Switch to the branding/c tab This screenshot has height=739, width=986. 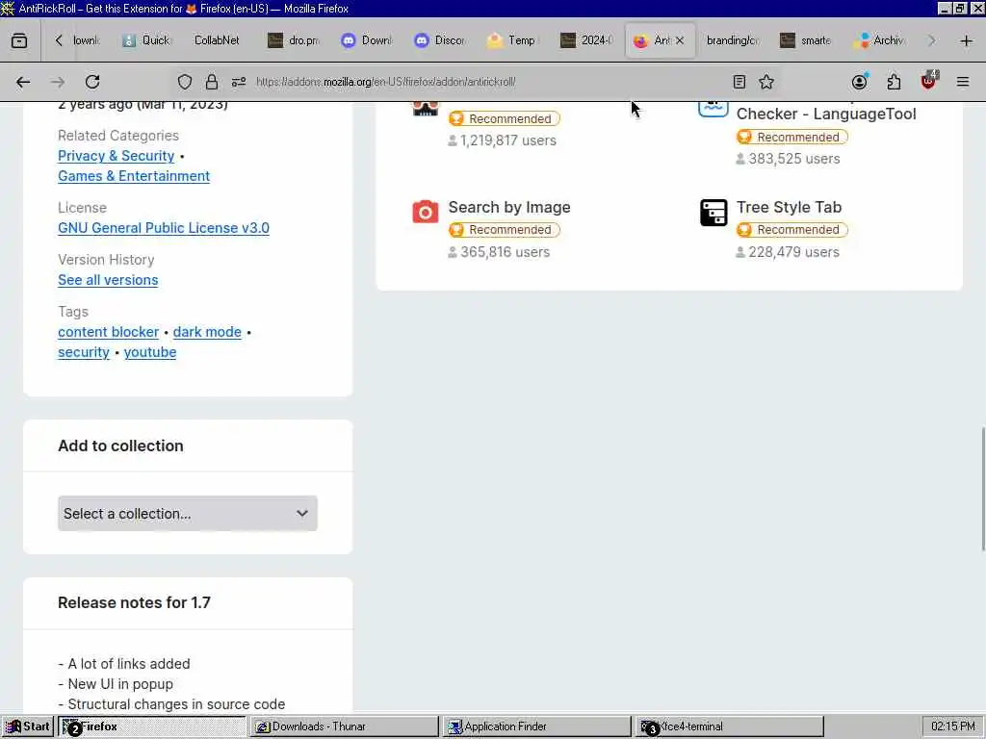coord(733,40)
